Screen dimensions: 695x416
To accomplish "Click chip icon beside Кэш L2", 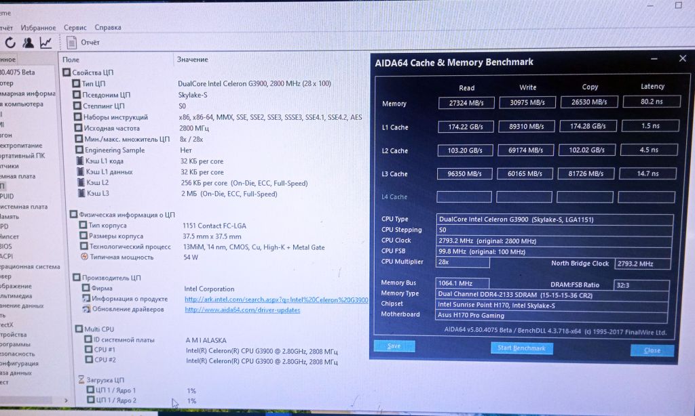I will pos(81,182).
